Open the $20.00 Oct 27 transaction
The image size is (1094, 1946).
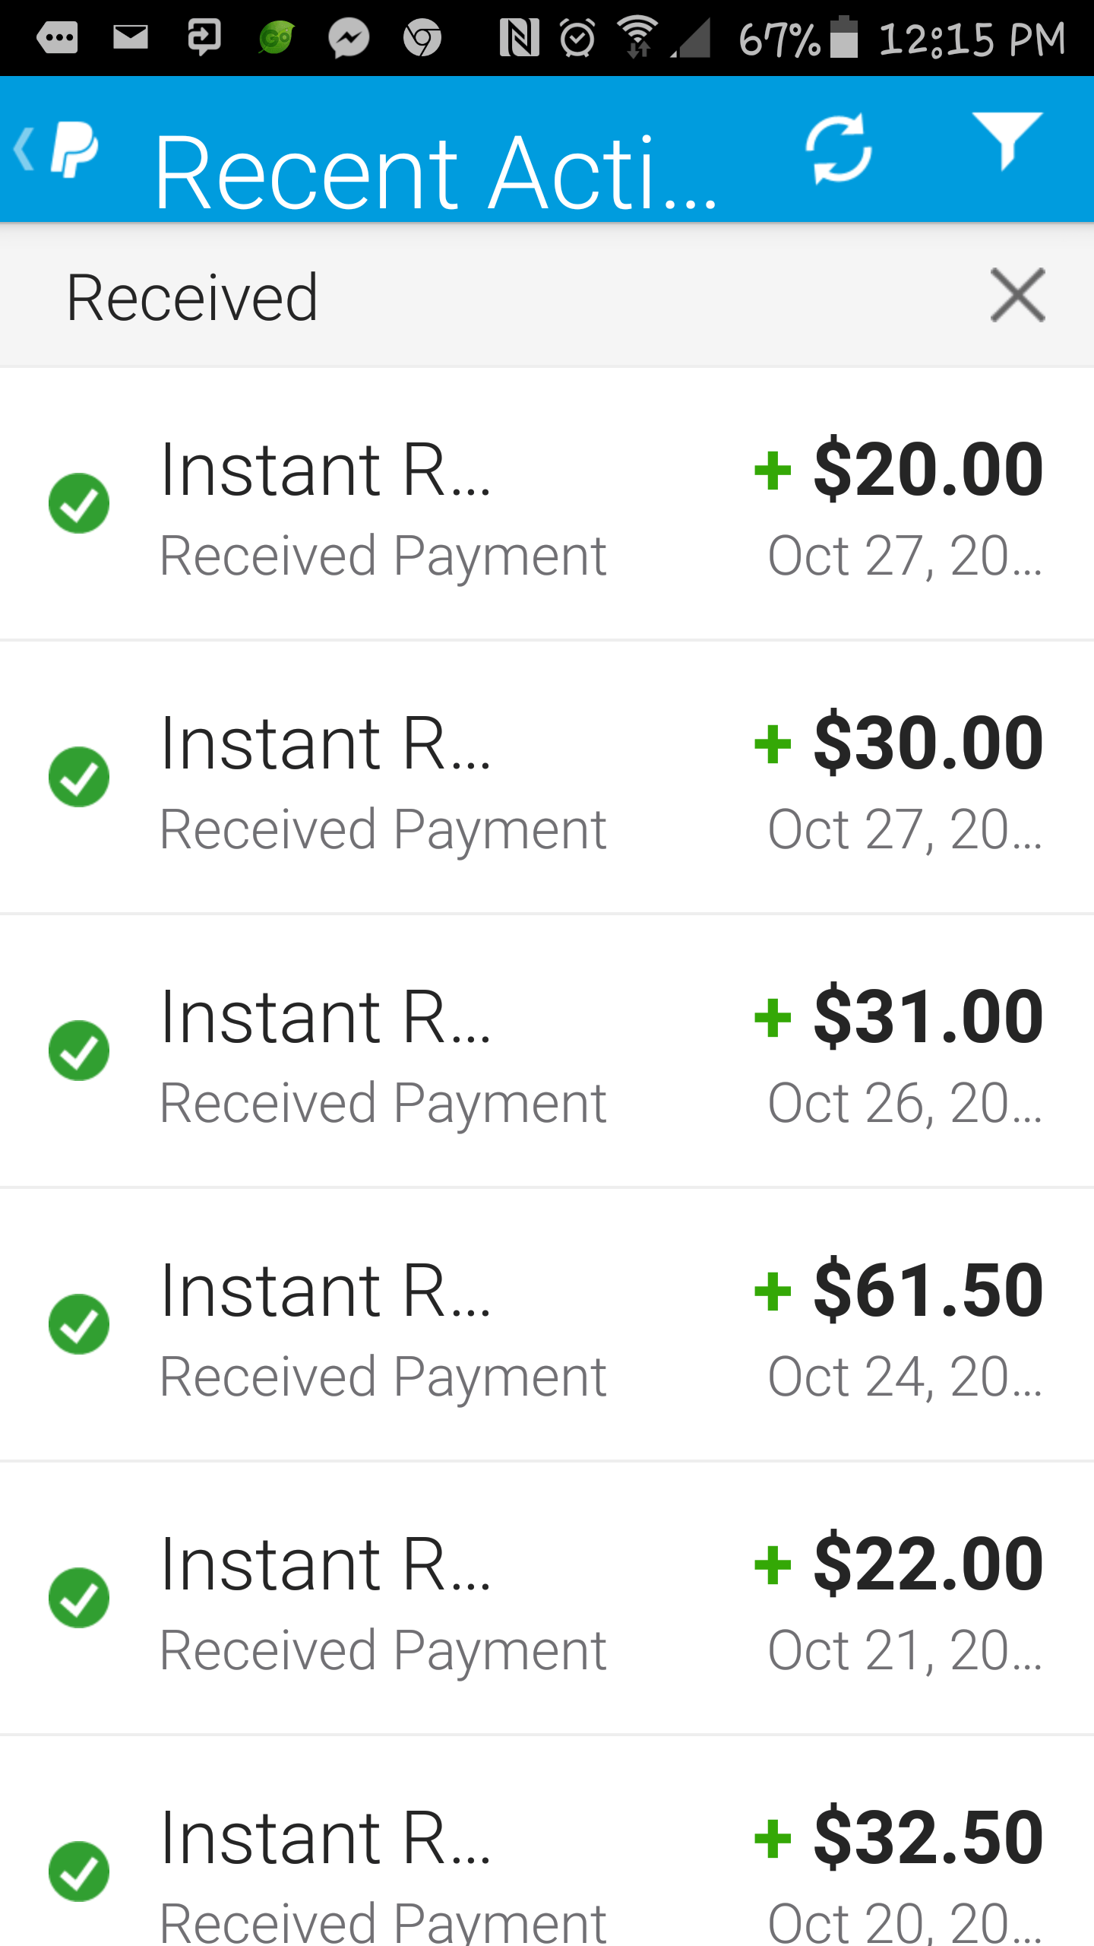(547, 504)
